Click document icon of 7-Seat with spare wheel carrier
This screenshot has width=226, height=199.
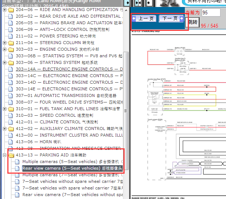17,188
